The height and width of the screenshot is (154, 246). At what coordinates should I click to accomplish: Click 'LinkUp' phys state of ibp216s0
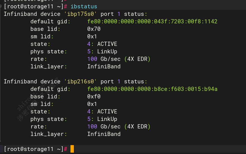[x=107, y=119]
